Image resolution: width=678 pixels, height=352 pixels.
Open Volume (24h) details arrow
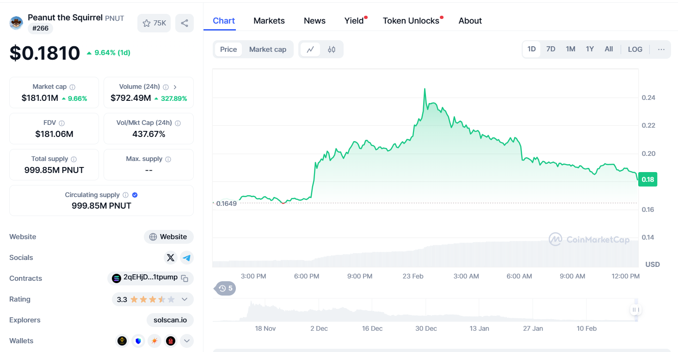(x=175, y=87)
